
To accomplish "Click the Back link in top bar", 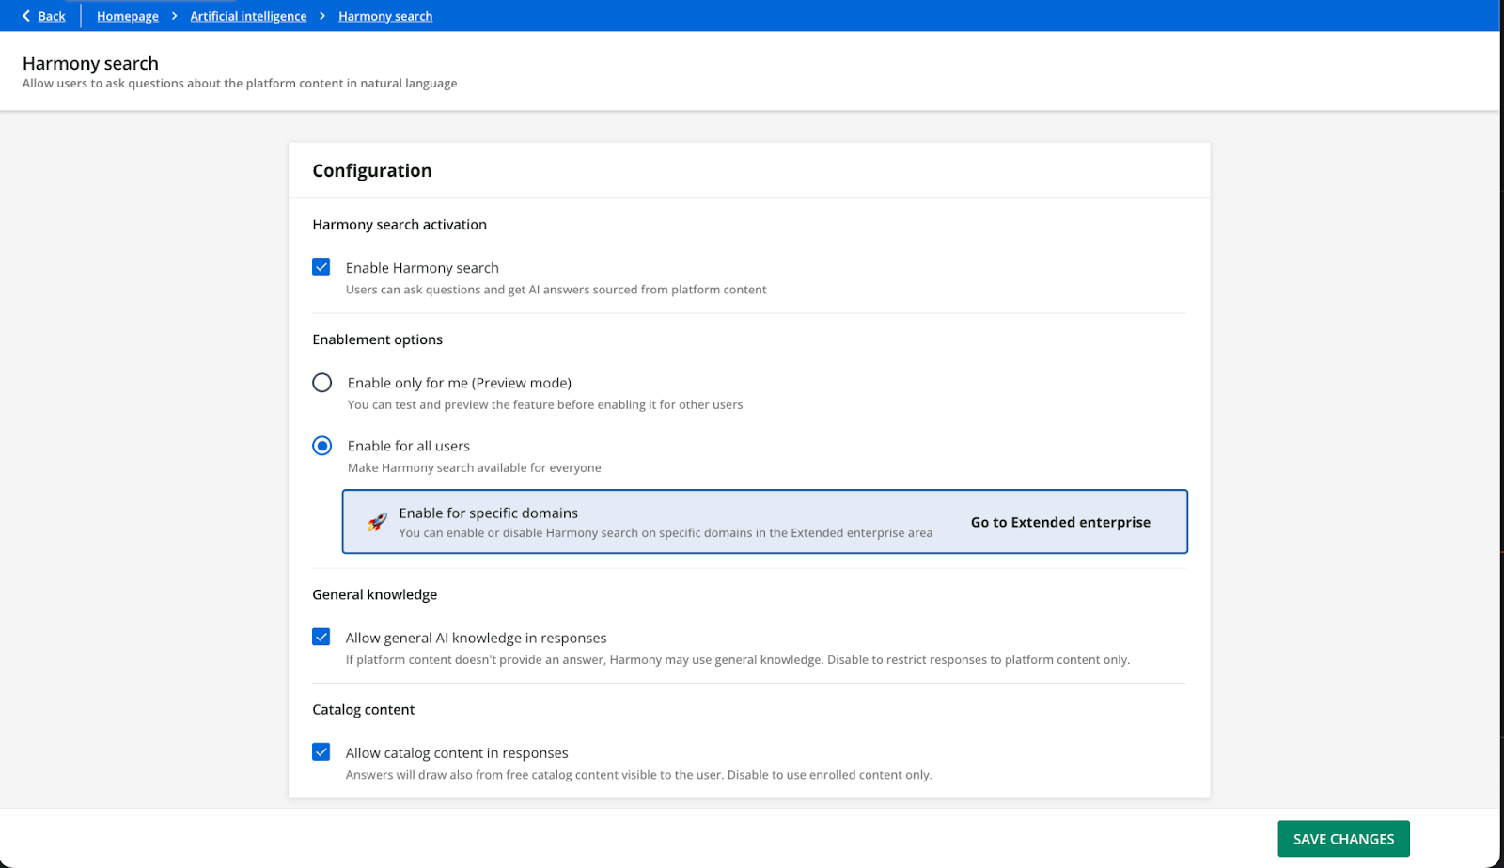I will 52,16.
